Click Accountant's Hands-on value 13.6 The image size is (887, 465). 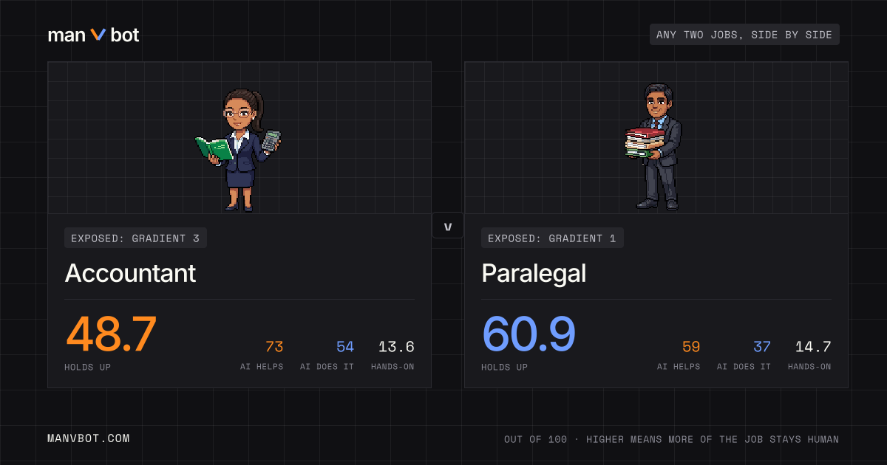tap(396, 347)
